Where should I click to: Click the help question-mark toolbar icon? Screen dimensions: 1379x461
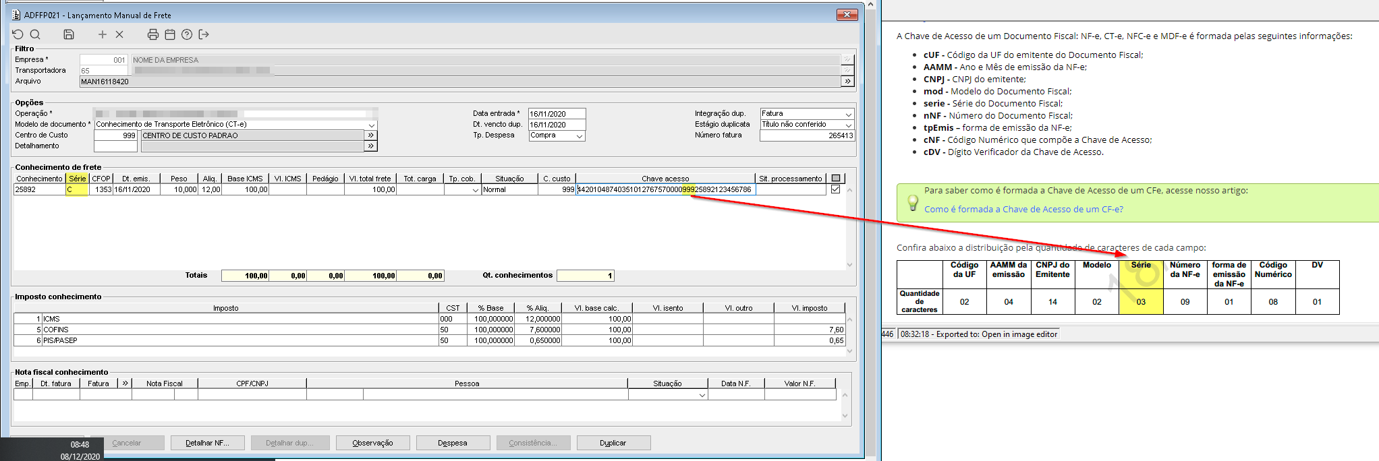(x=187, y=34)
